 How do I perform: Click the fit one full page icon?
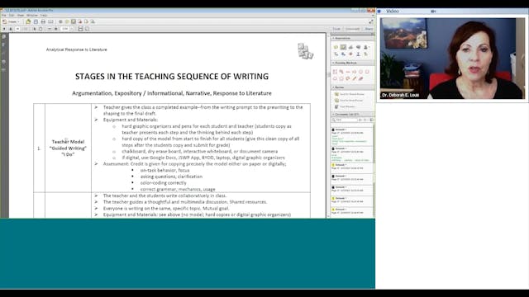87,29
